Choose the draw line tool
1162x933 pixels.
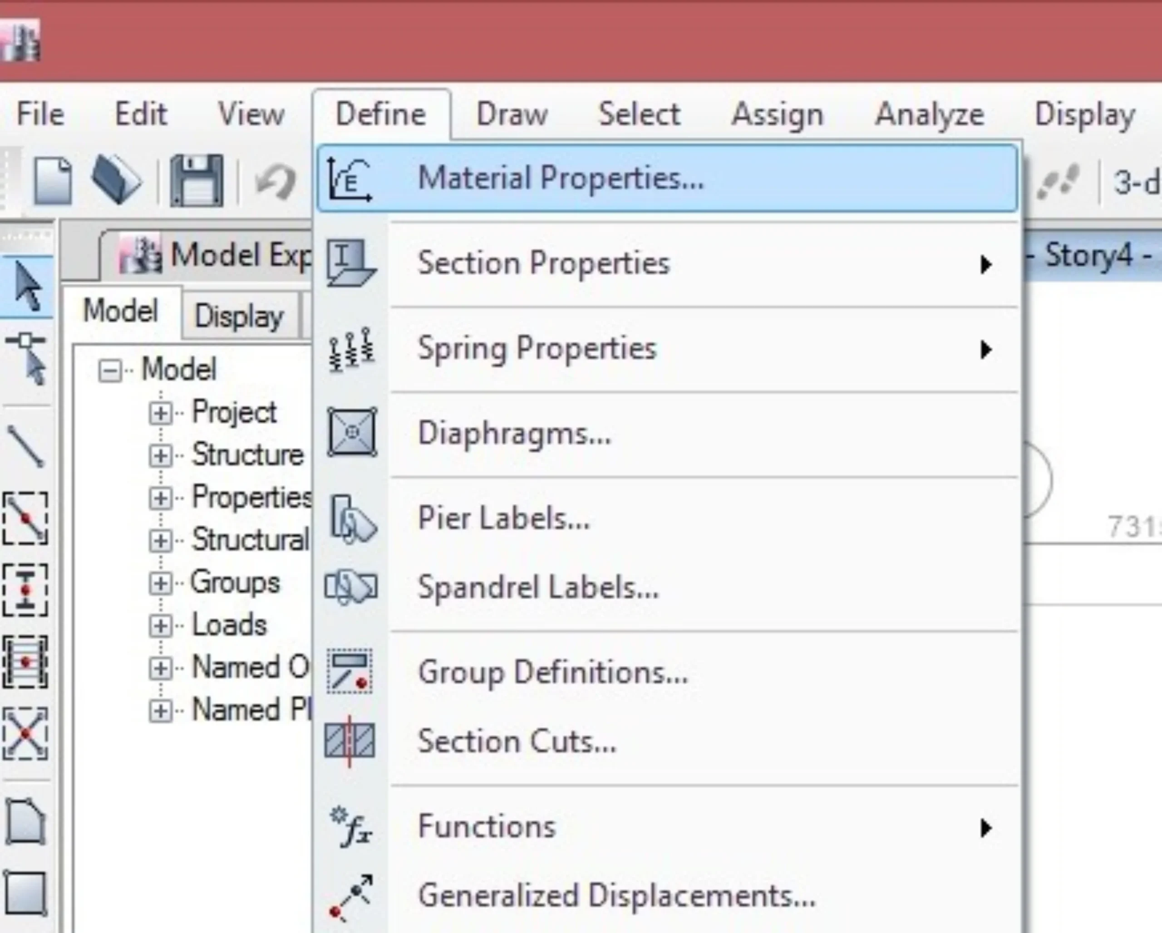(26, 446)
